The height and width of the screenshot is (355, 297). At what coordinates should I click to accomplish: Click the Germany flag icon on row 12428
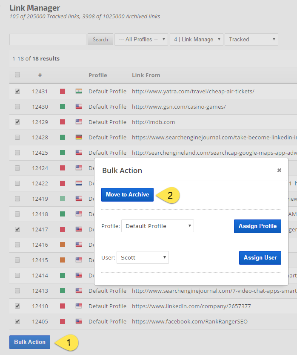79,137
